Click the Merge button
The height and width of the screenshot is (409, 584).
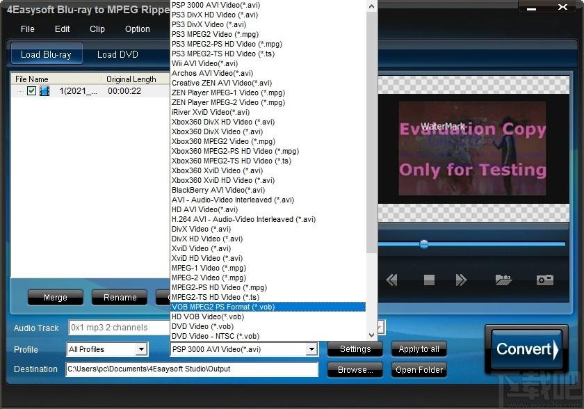coord(56,298)
